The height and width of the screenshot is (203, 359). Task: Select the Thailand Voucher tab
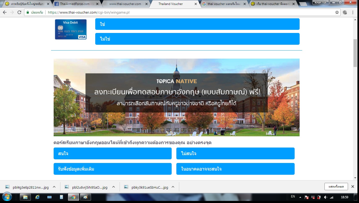(x=174, y=4)
